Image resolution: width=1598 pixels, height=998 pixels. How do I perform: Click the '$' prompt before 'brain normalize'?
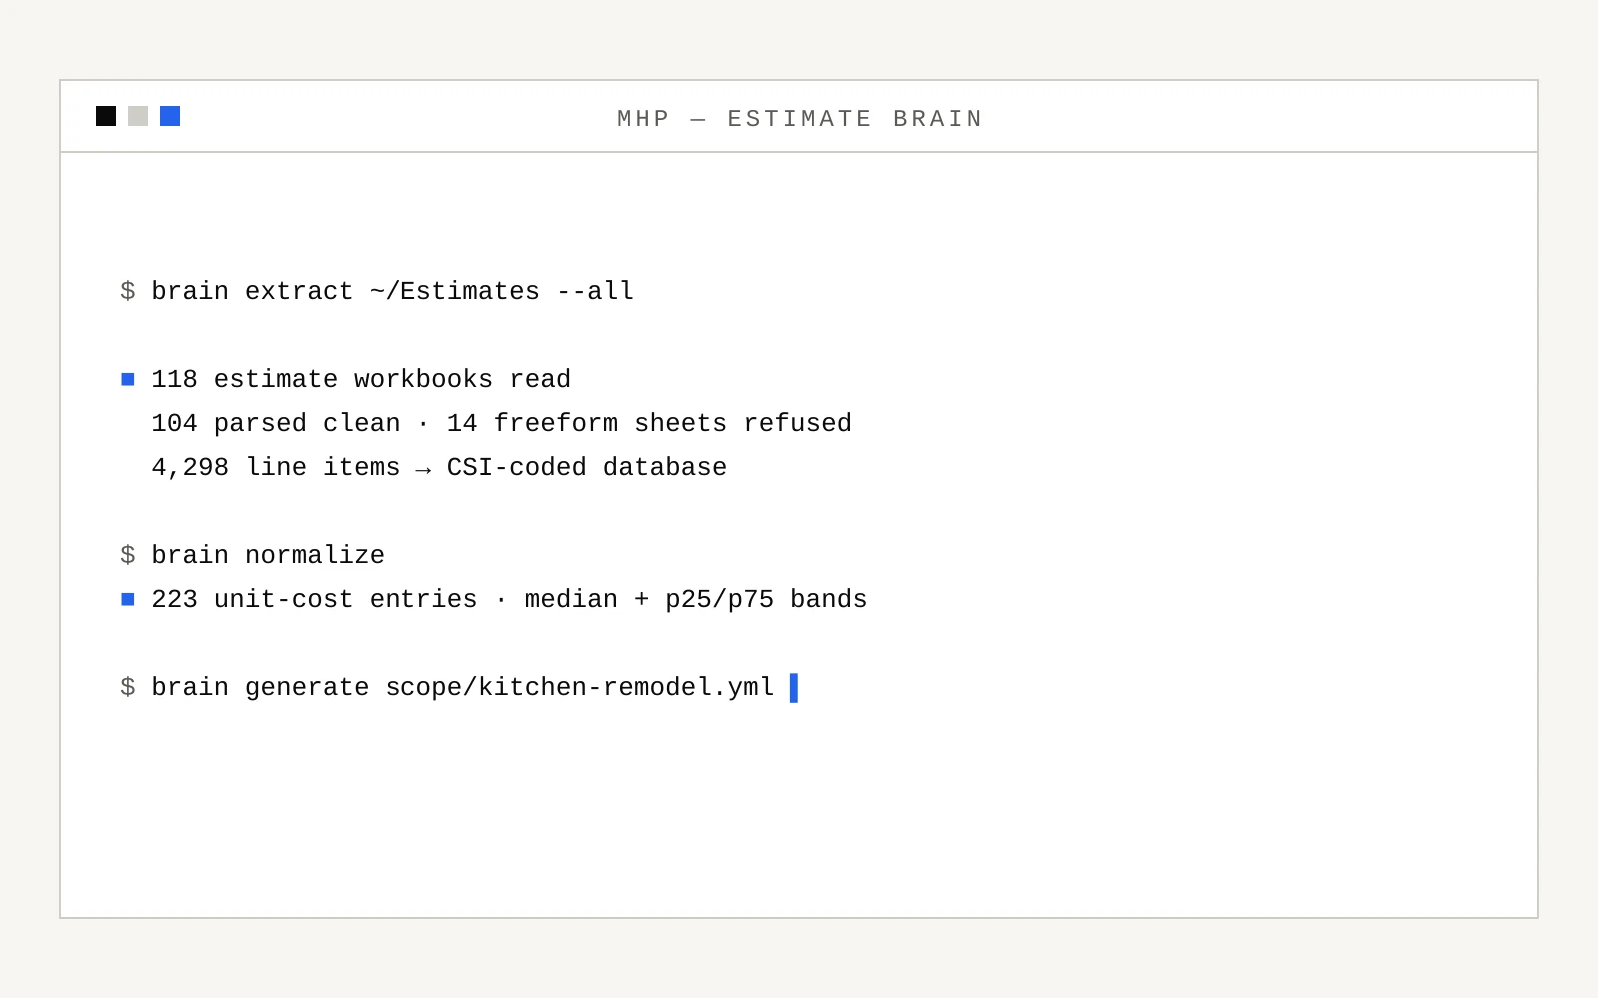pyautogui.click(x=128, y=555)
